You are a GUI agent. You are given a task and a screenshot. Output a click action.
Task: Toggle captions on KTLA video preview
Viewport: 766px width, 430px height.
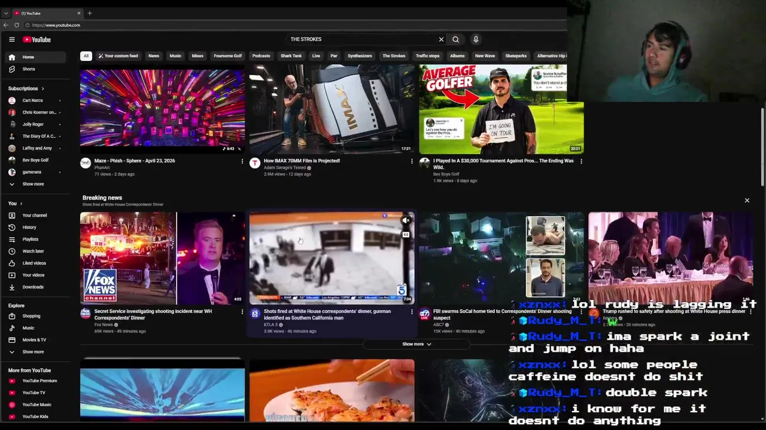coord(406,235)
